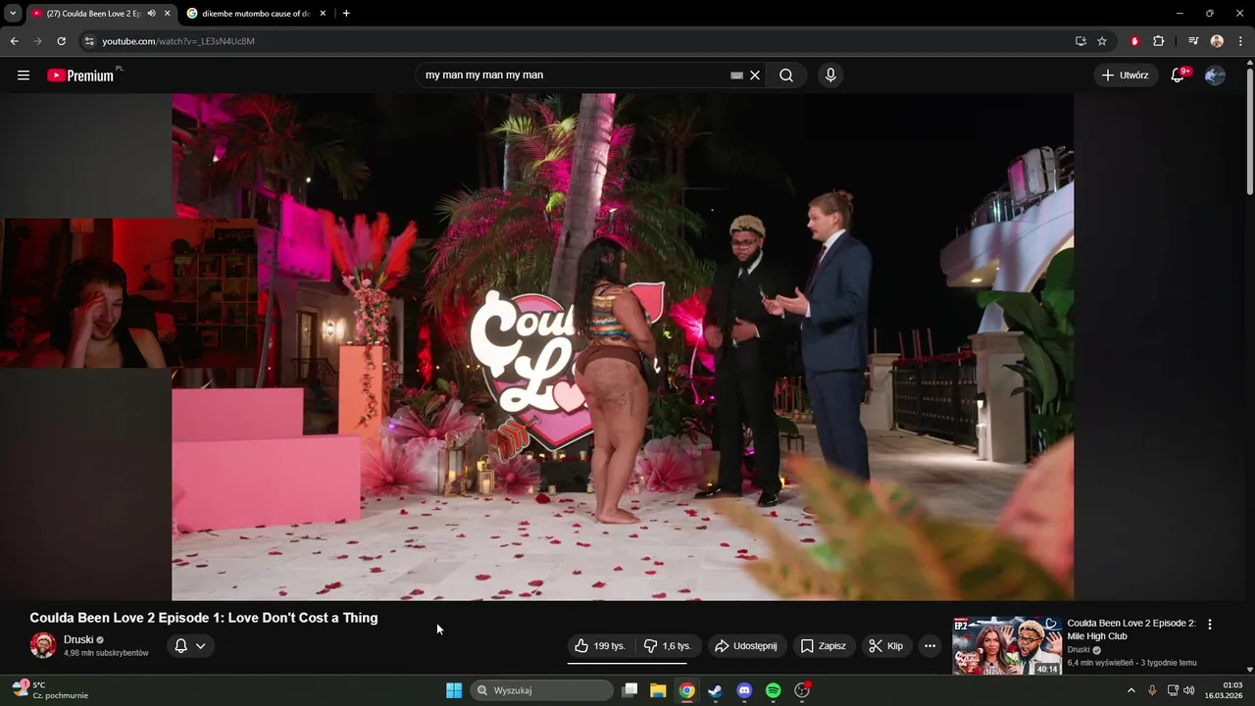Viewport: 1255px width, 706px height.
Task: Open Chrome profile avatar
Action: click(1217, 41)
